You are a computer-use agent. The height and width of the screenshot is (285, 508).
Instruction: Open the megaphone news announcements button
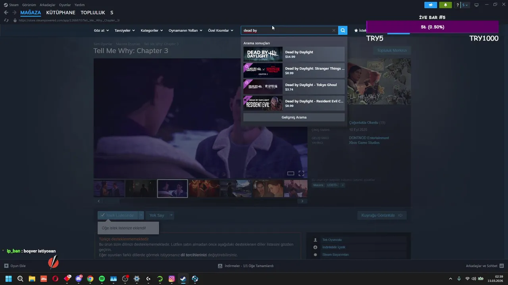pyautogui.click(x=430, y=5)
